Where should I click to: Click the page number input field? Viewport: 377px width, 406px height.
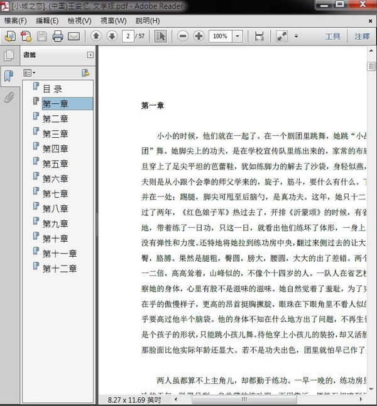pos(129,36)
